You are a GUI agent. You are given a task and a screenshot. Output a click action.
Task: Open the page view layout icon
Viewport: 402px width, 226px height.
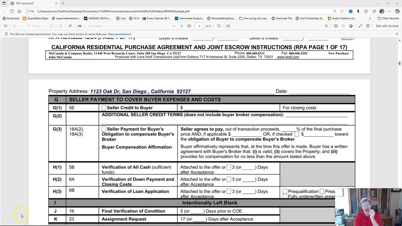click(228, 26)
